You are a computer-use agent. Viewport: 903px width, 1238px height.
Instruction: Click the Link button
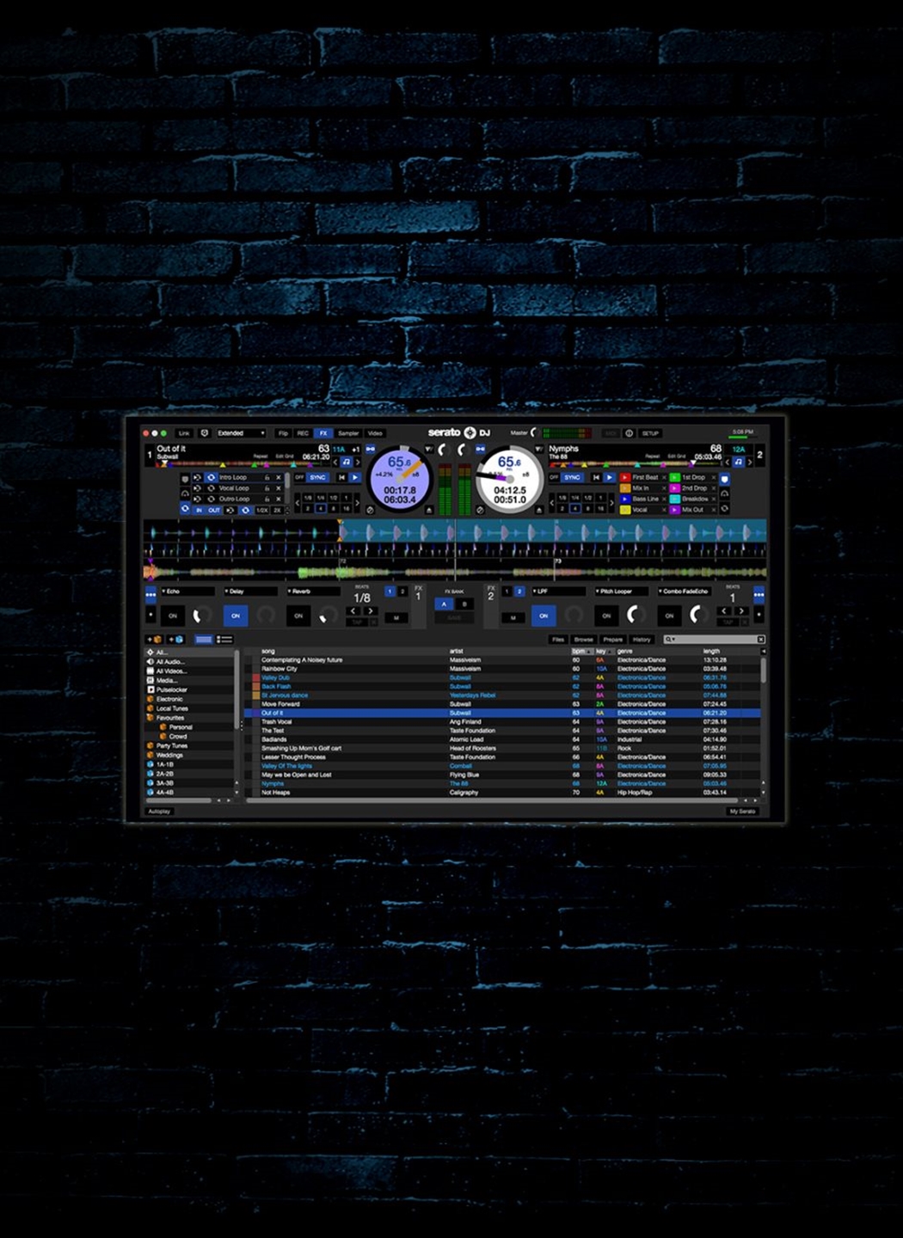click(184, 433)
